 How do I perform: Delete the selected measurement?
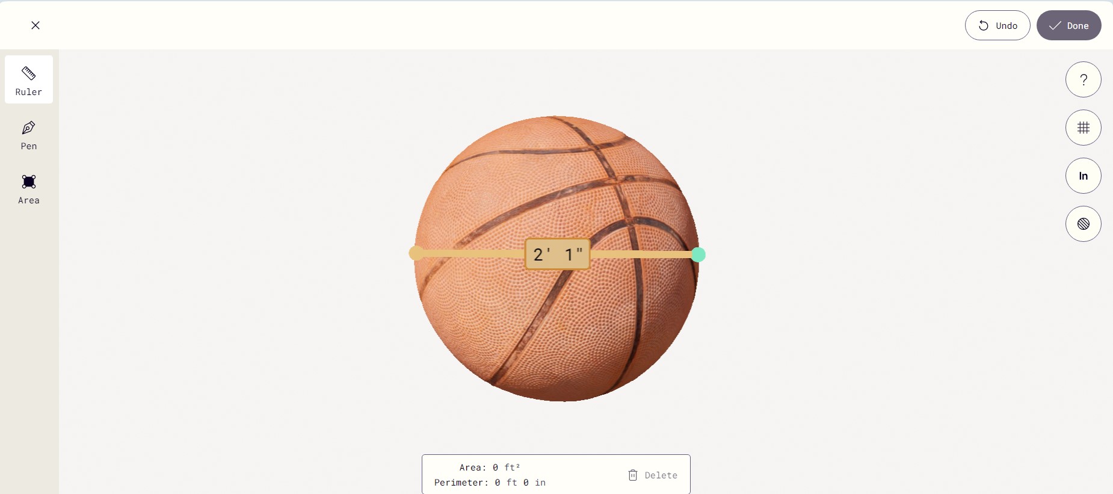(653, 475)
